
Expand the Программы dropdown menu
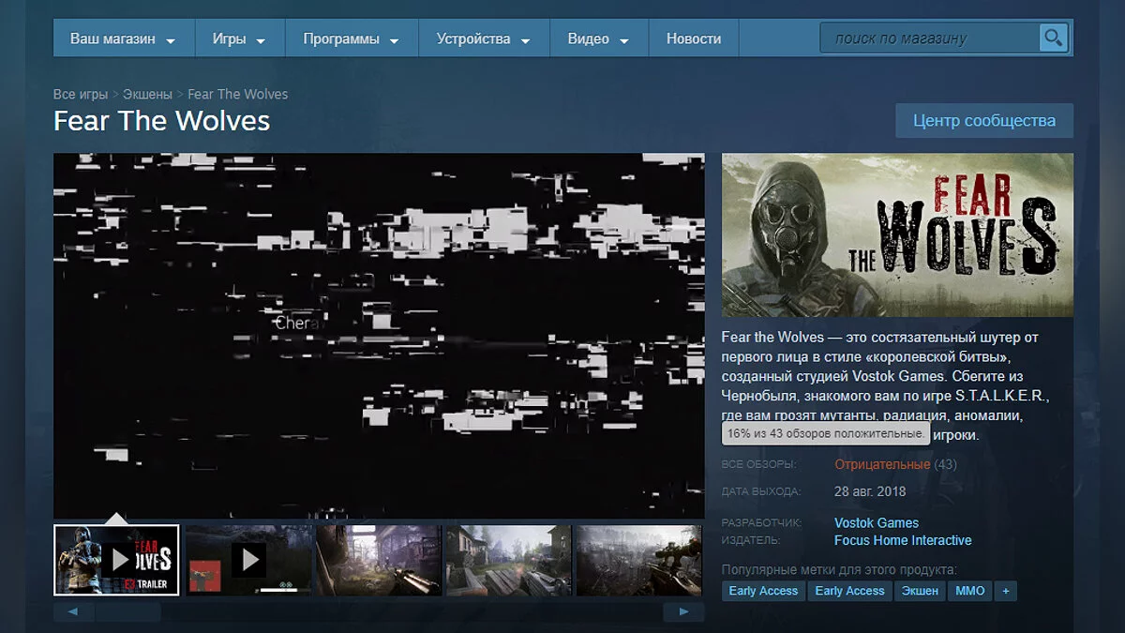pos(351,39)
